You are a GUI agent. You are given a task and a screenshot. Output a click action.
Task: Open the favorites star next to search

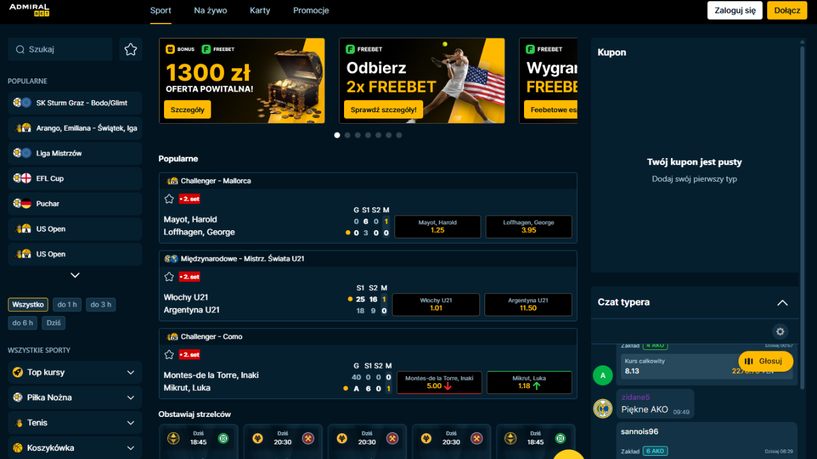click(x=131, y=49)
